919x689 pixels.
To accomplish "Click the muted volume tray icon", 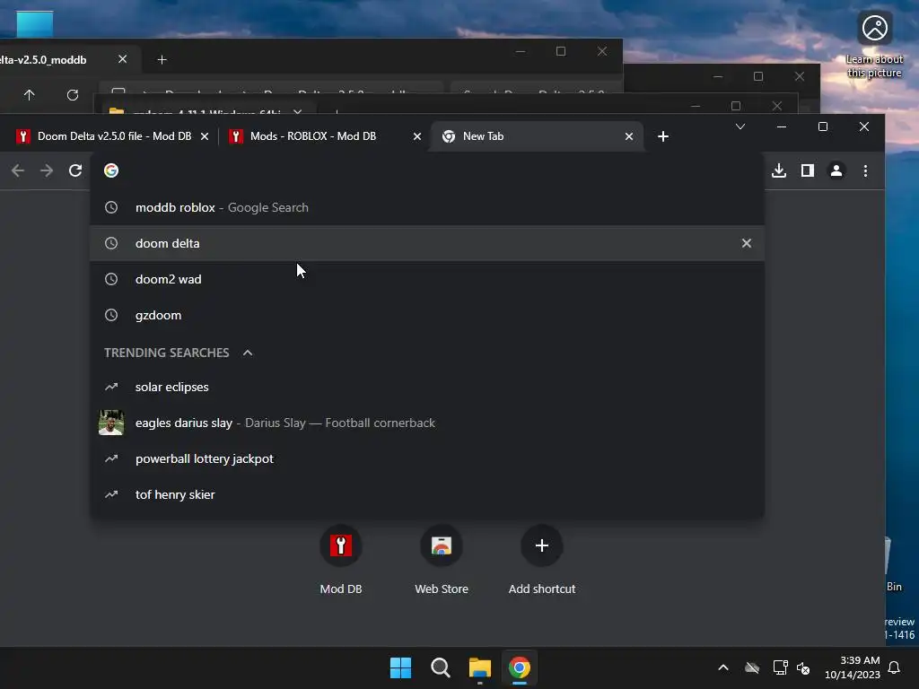I will (x=803, y=667).
